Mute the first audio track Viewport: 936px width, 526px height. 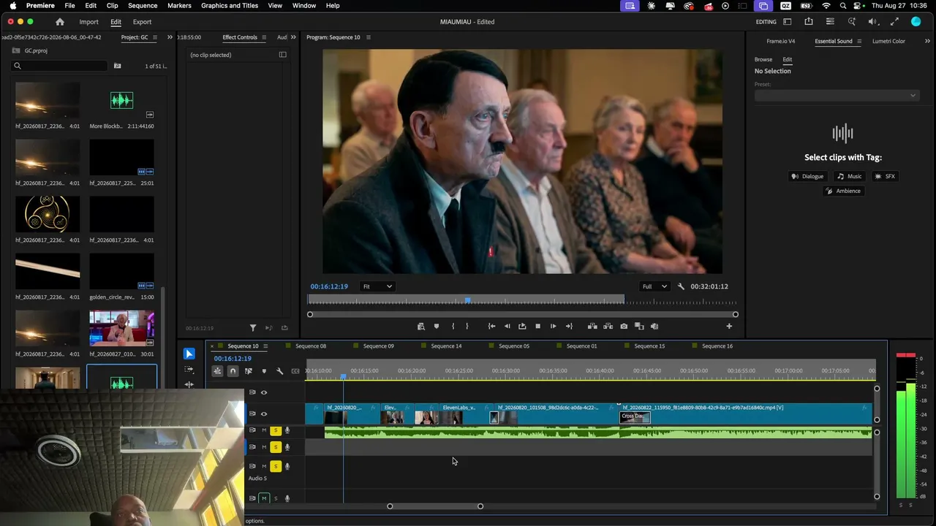tap(264, 430)
